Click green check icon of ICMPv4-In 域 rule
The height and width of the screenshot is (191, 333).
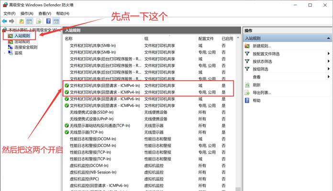point(67,85)
